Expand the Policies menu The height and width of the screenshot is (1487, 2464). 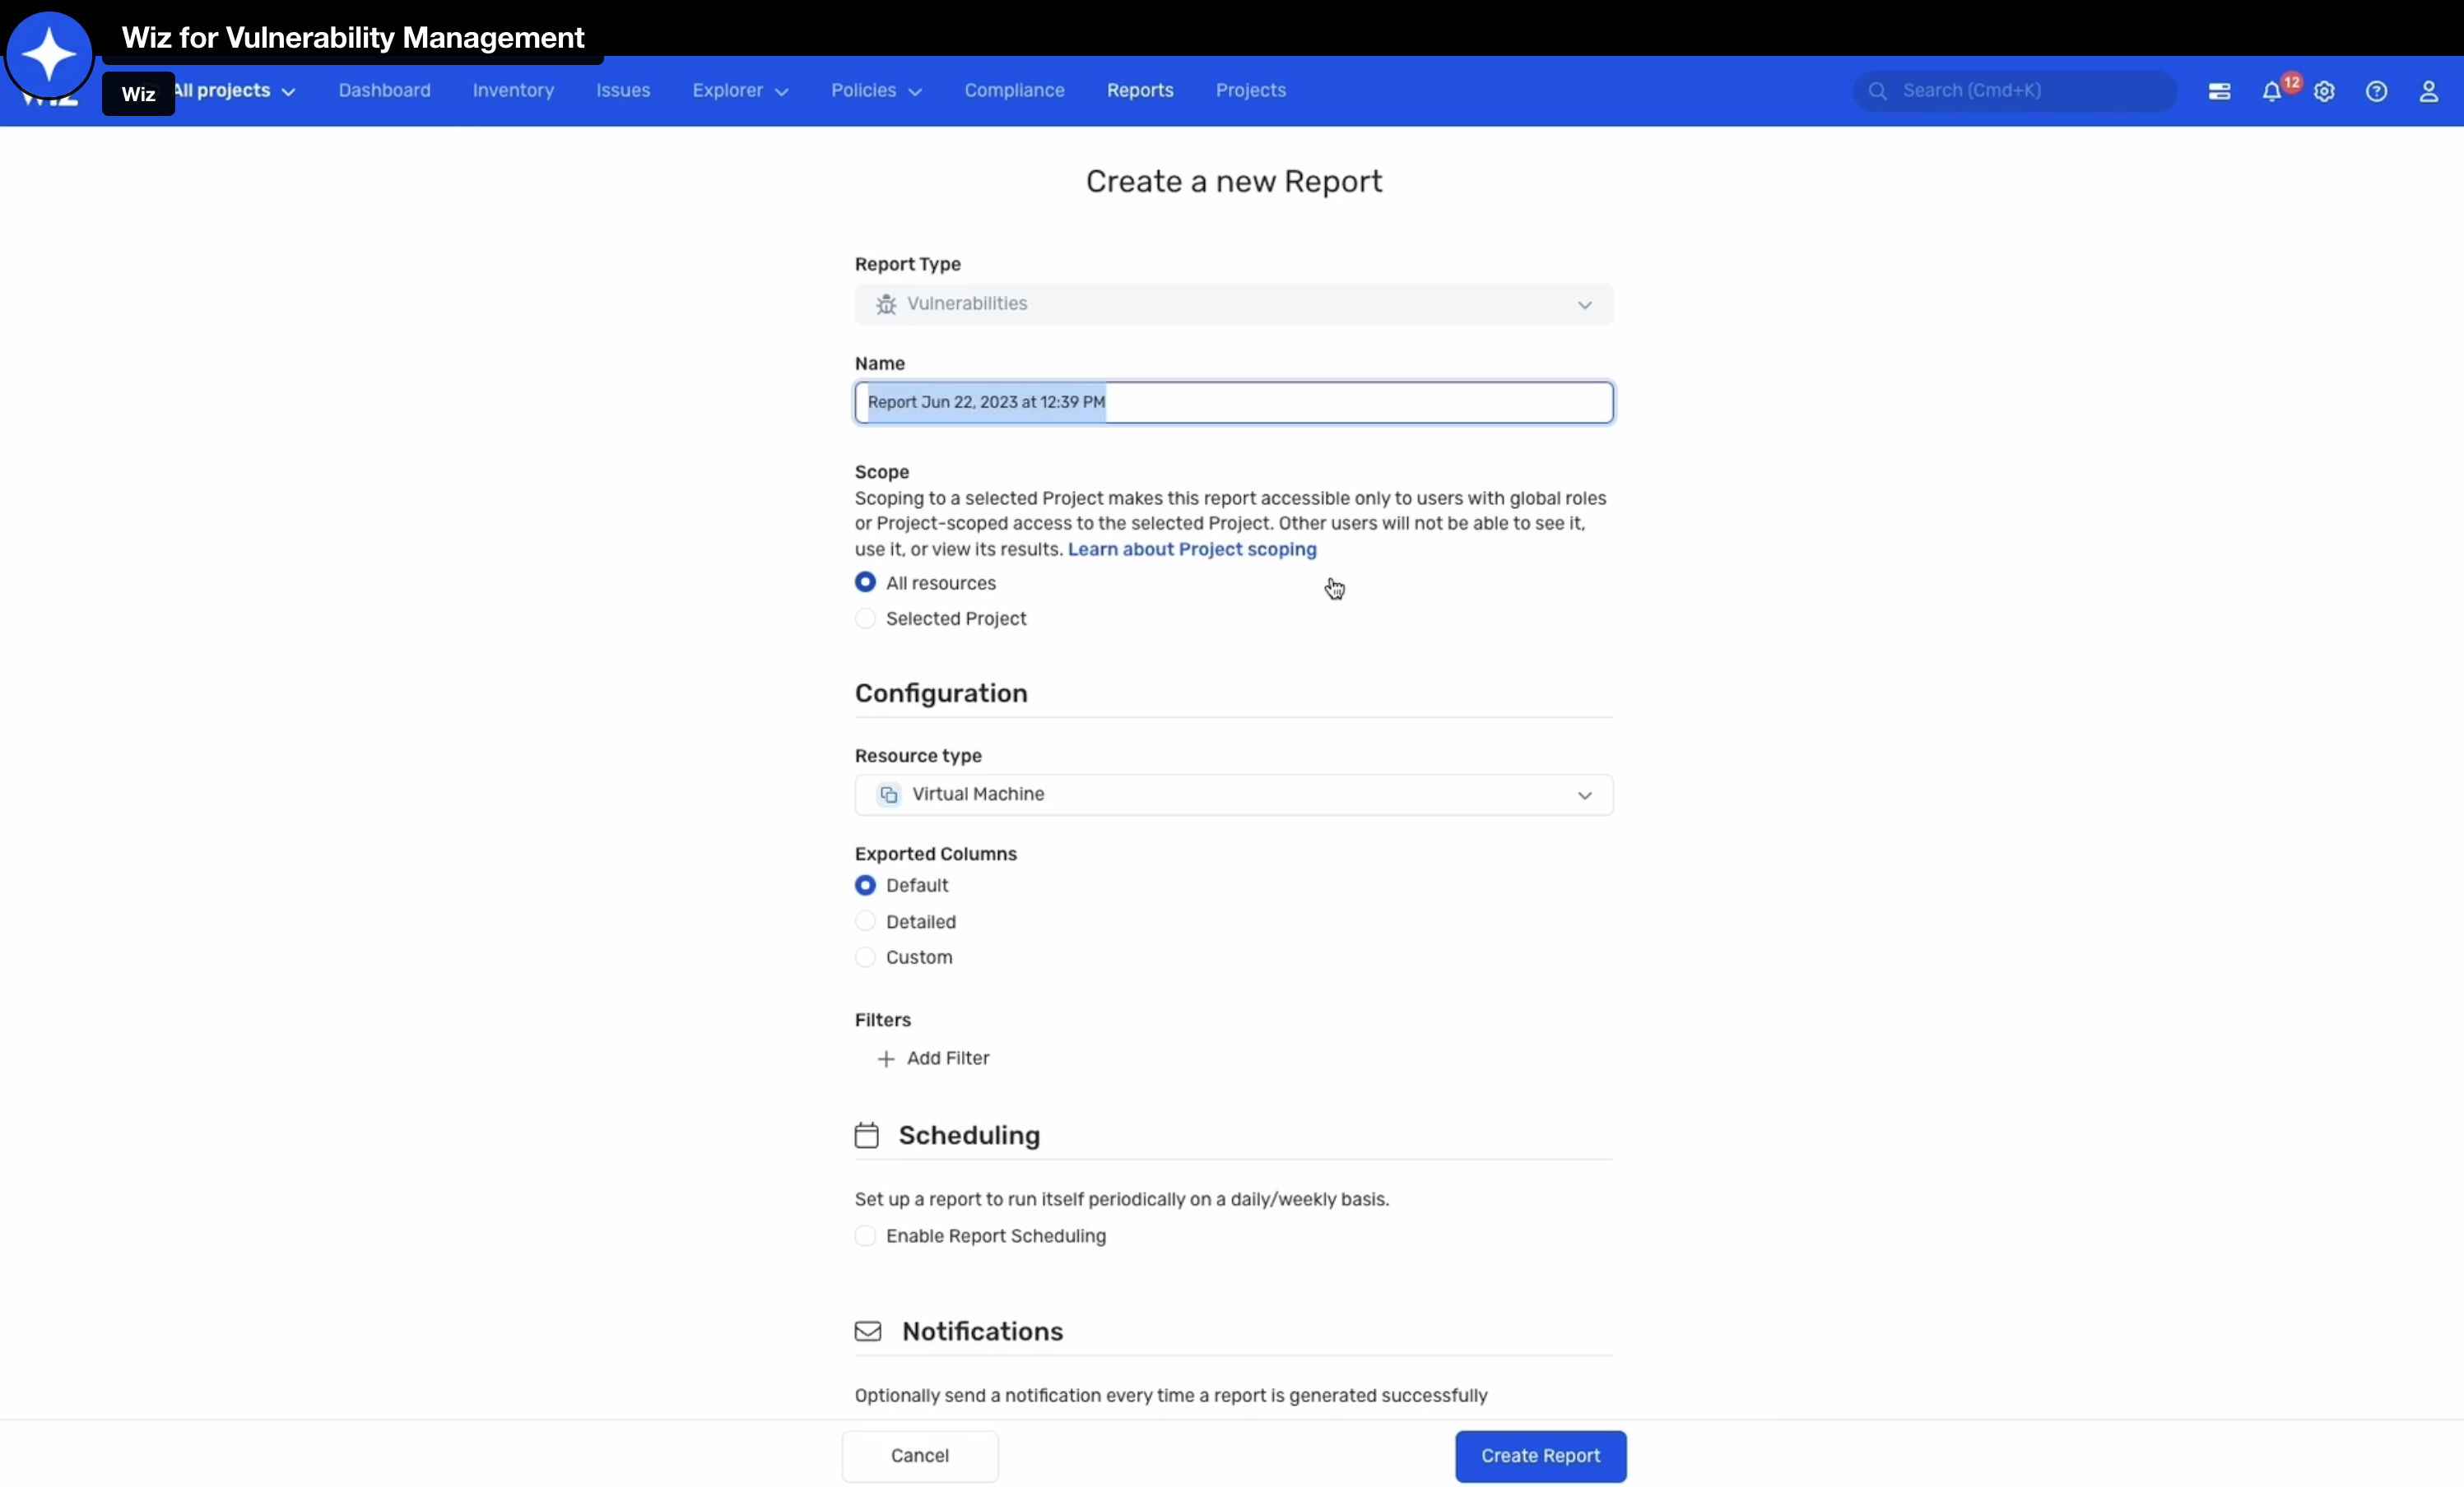click(x=876, y=91)
